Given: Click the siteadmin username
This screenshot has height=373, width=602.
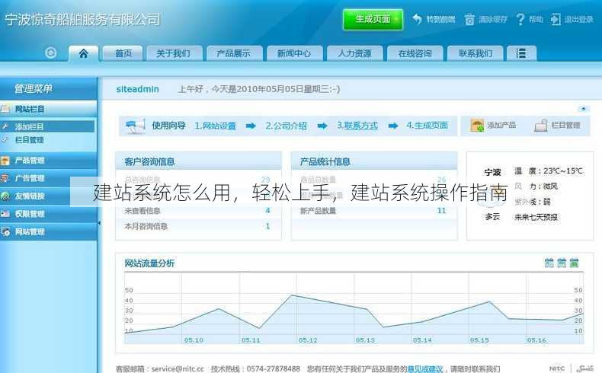Looking at the screenshot, I should pos(137,89).
